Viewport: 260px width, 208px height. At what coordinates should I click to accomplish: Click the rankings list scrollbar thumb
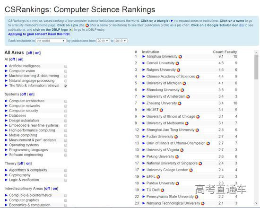(256, 67)
